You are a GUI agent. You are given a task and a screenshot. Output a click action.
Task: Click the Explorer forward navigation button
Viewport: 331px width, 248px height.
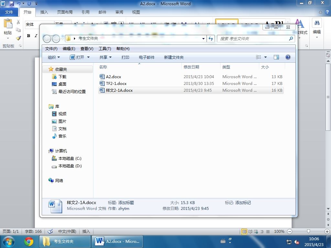56,39
